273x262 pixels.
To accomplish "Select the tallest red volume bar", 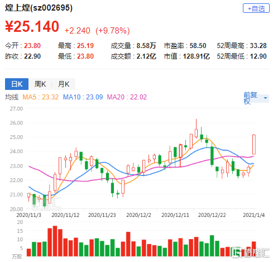I will (55, 241).
